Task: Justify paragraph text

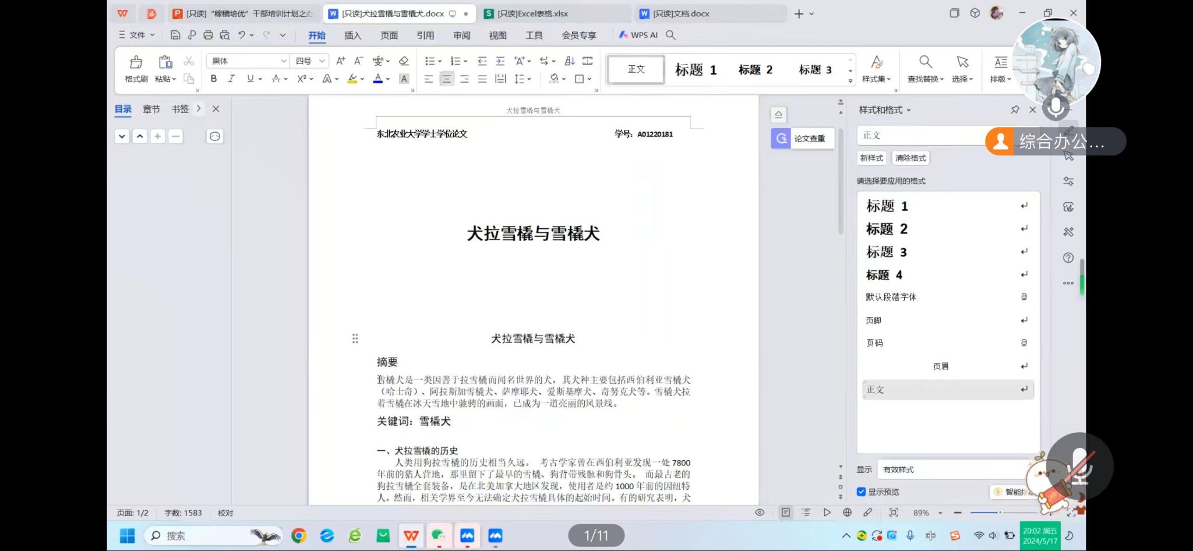Action: (x=482, y=79)
